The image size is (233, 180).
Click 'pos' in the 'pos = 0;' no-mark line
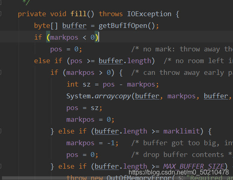[x=56, y=49]
